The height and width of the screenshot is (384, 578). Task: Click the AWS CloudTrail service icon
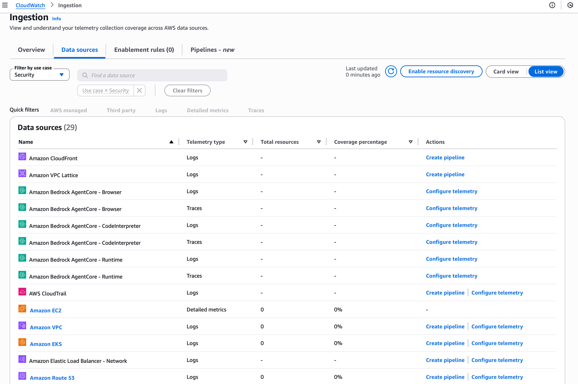(x=22, y=292)
